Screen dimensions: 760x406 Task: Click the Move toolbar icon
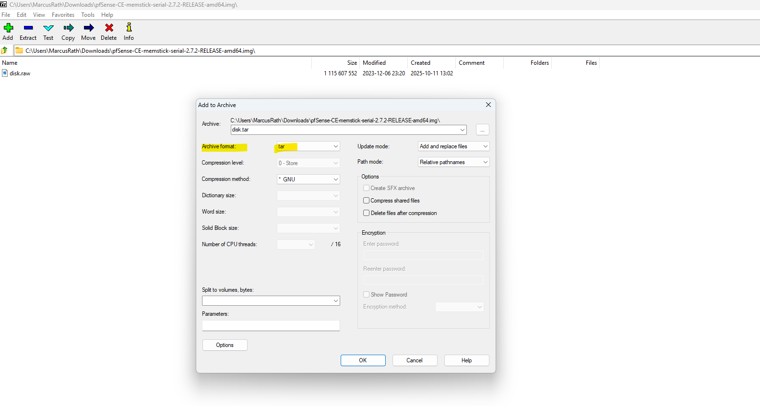88,28
